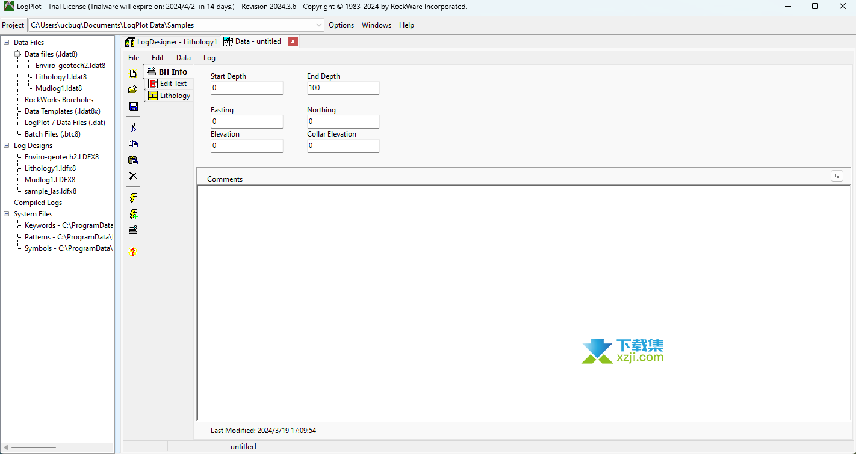Open the project path dropdown
The height and width of the screenshot is (454, 856).
pos(319,25)
